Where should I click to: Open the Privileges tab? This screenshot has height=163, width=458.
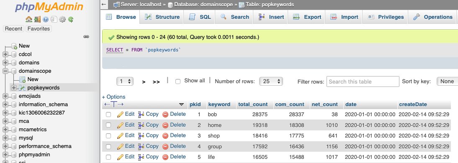click(385, 17)
